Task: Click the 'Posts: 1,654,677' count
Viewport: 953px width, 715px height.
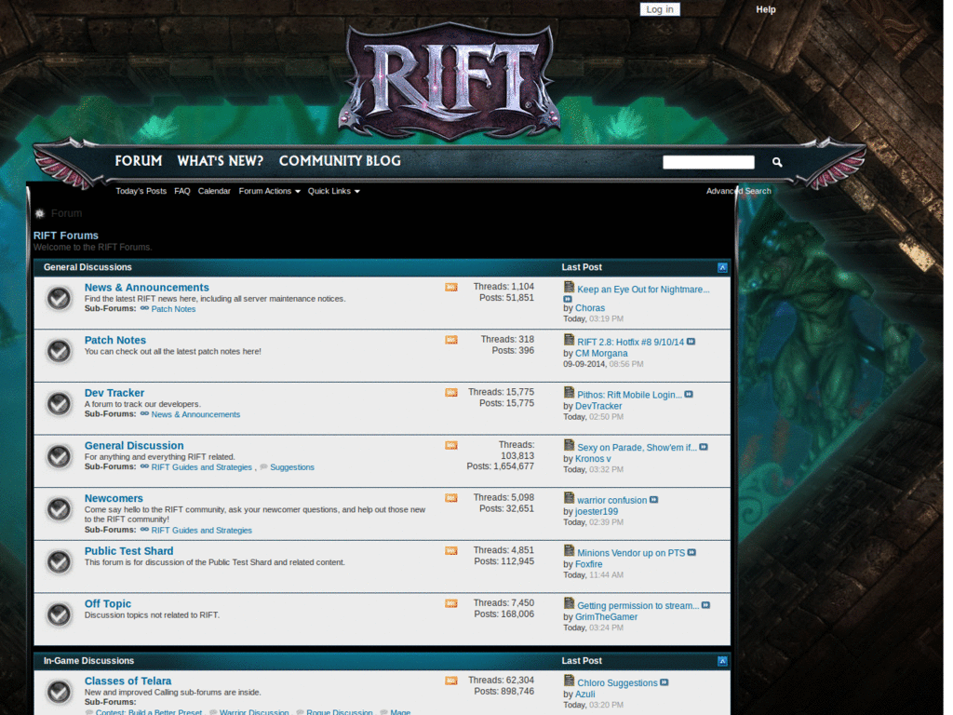Action: tap(500, 466)
